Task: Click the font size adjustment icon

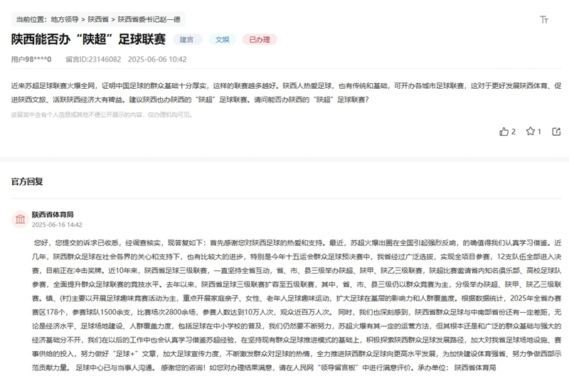Action: tap(543, 20)
